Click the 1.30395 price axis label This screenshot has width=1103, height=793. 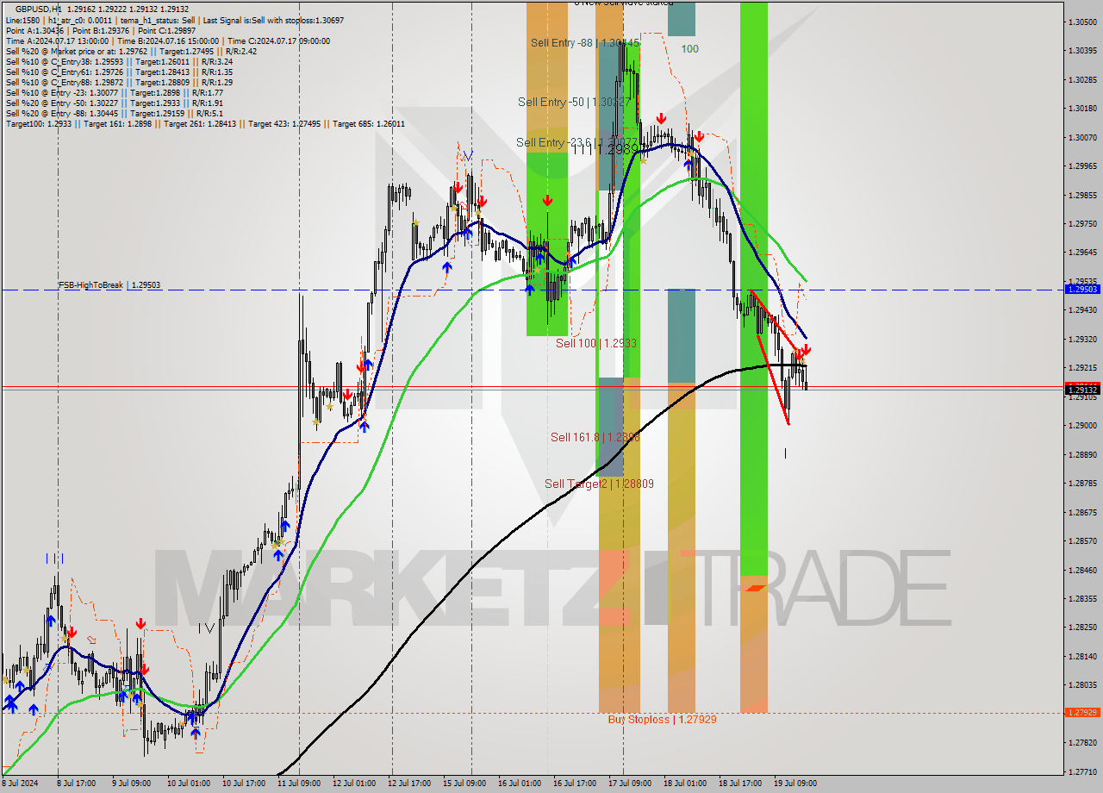coord(1082,51)
